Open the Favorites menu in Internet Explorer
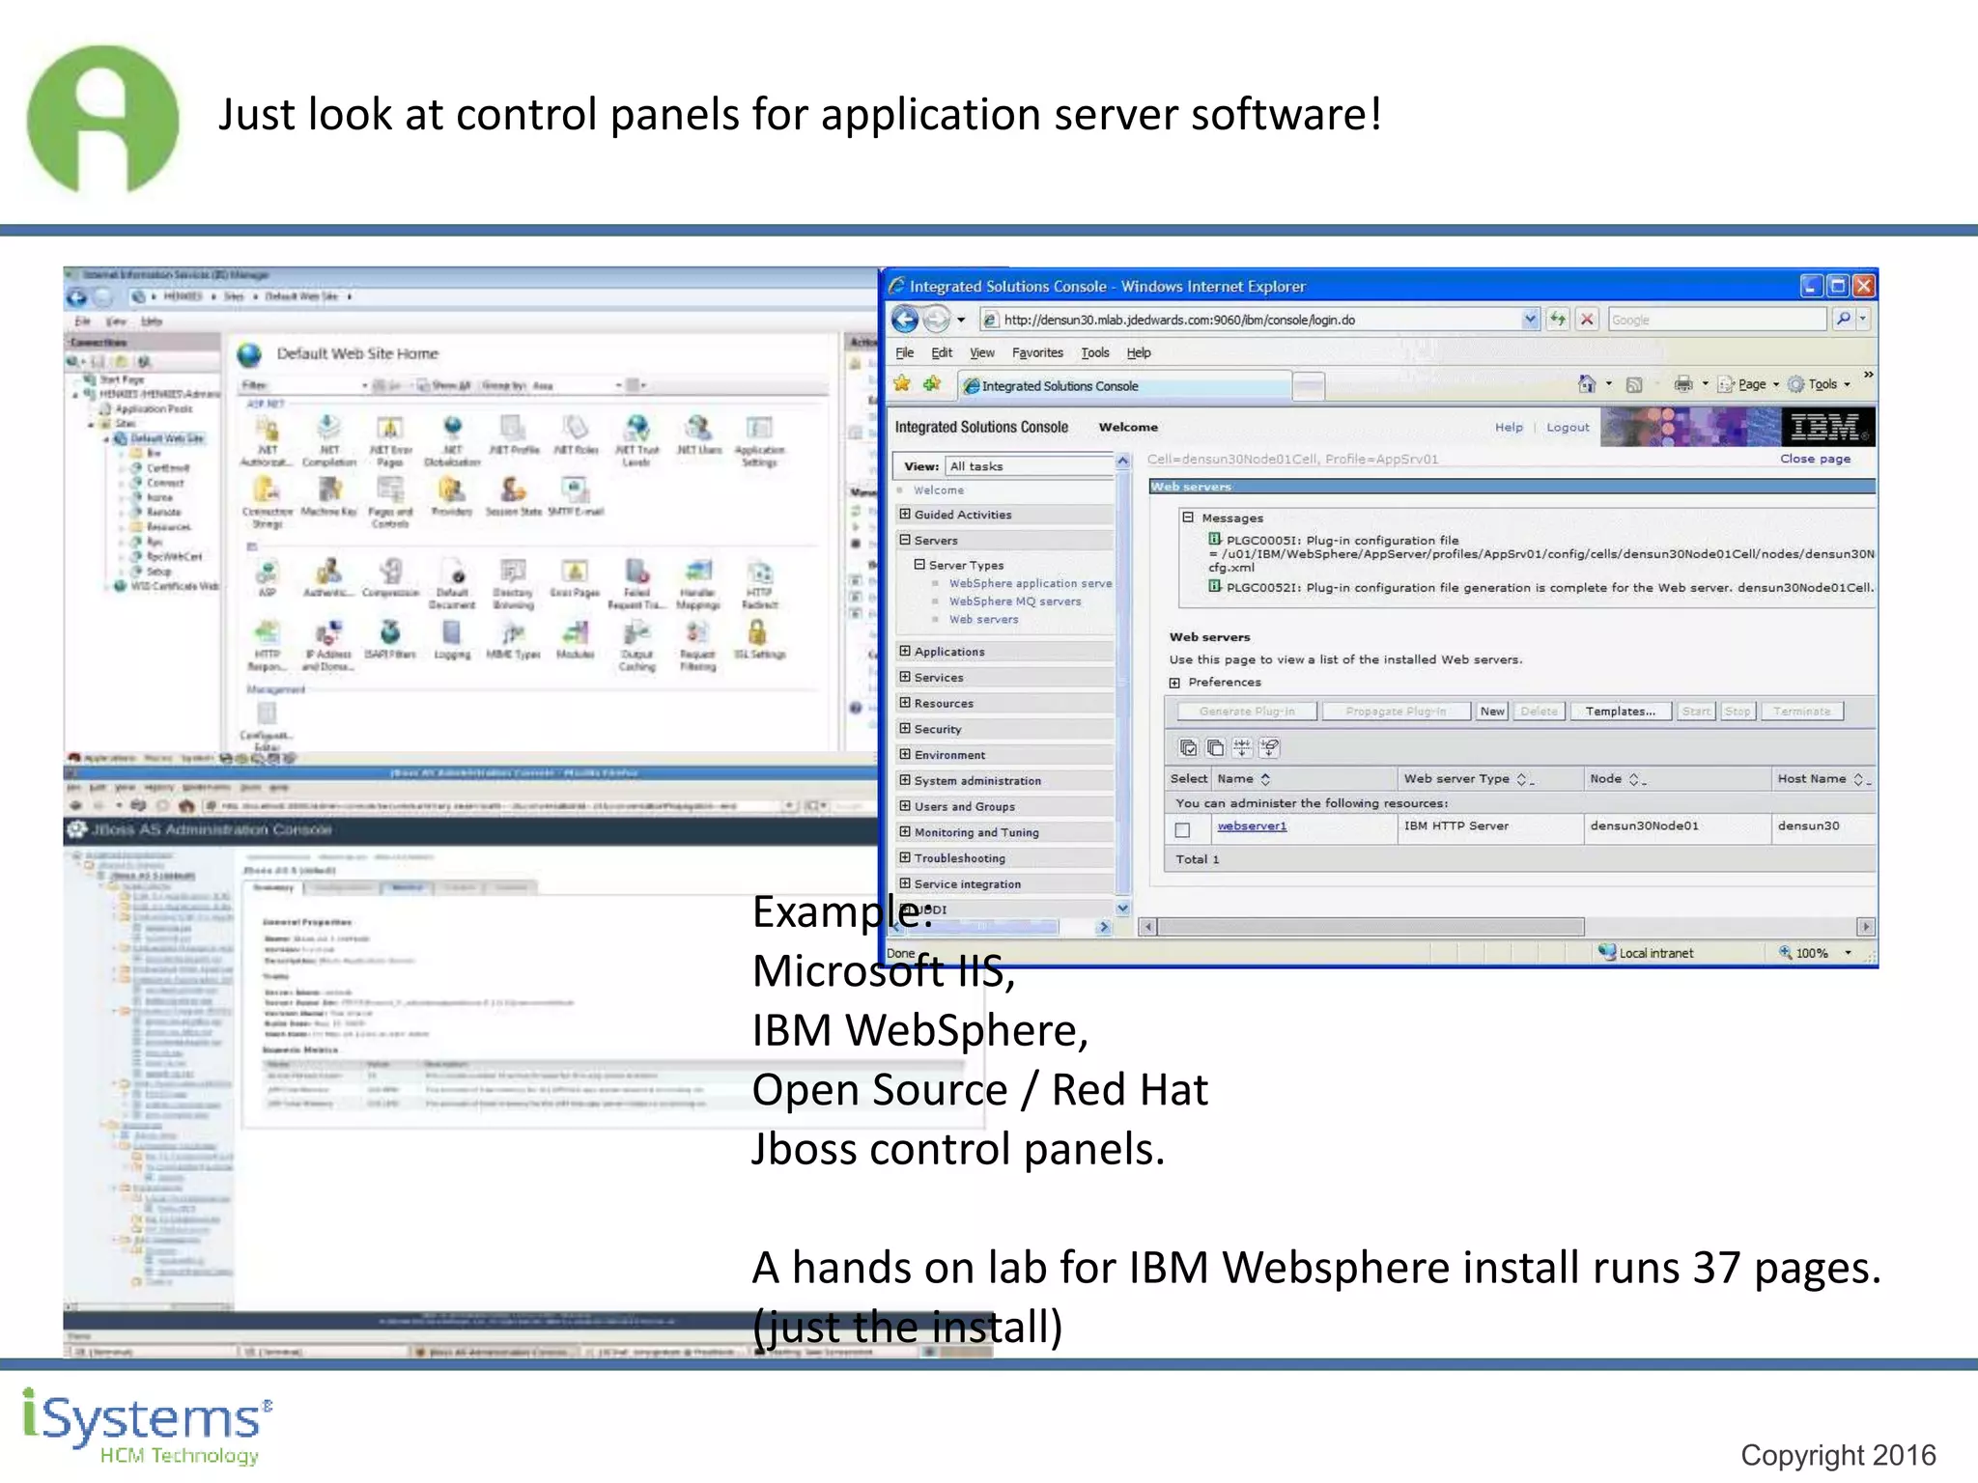Screen dimensions: 1978x1483 coord(1037,352)
